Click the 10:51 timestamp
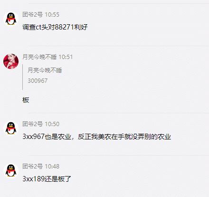 point(66,57)
